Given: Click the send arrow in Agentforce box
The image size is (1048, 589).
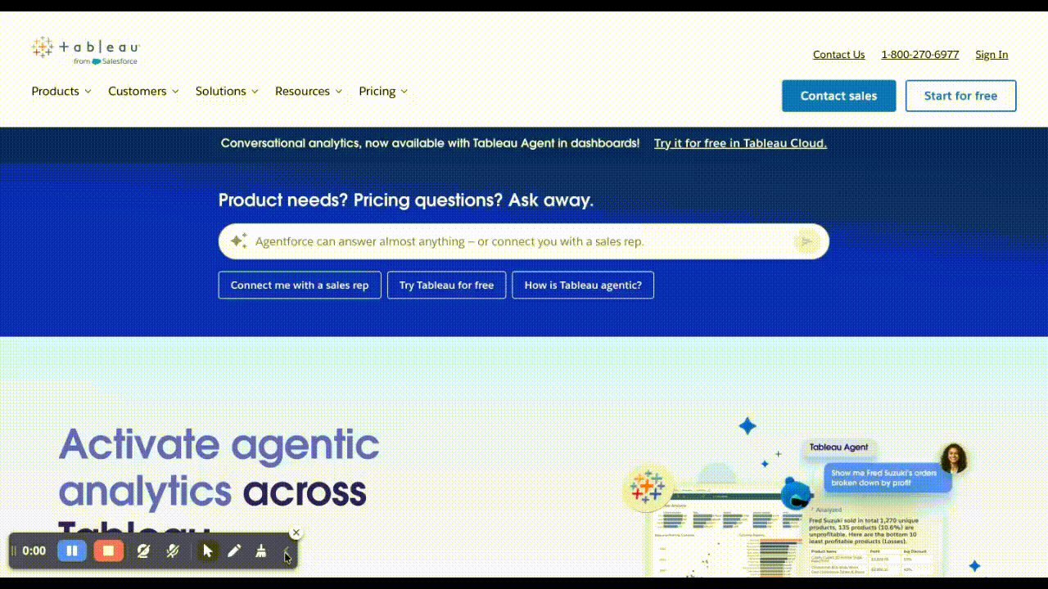Looking at the screenshot, I should pyautogui.click(x=806, y=241).
